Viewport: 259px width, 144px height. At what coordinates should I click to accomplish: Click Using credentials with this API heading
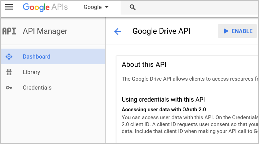coord(163,100)
